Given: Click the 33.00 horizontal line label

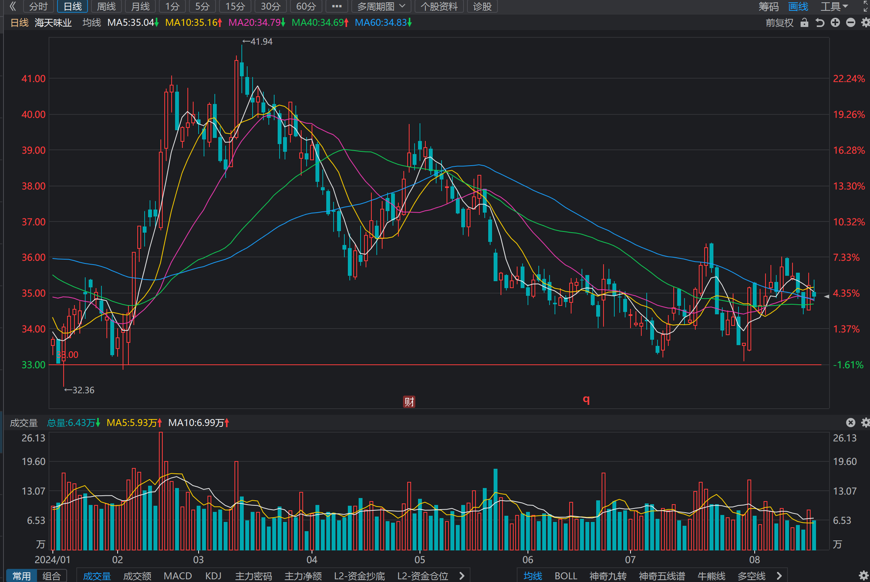Looking at the screenshot, I should (x=67, y=355).
